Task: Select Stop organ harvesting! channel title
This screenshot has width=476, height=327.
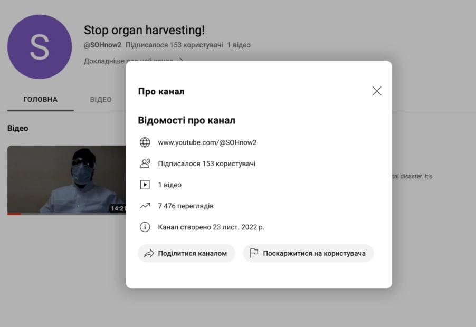Action: [x=144, y=30]
